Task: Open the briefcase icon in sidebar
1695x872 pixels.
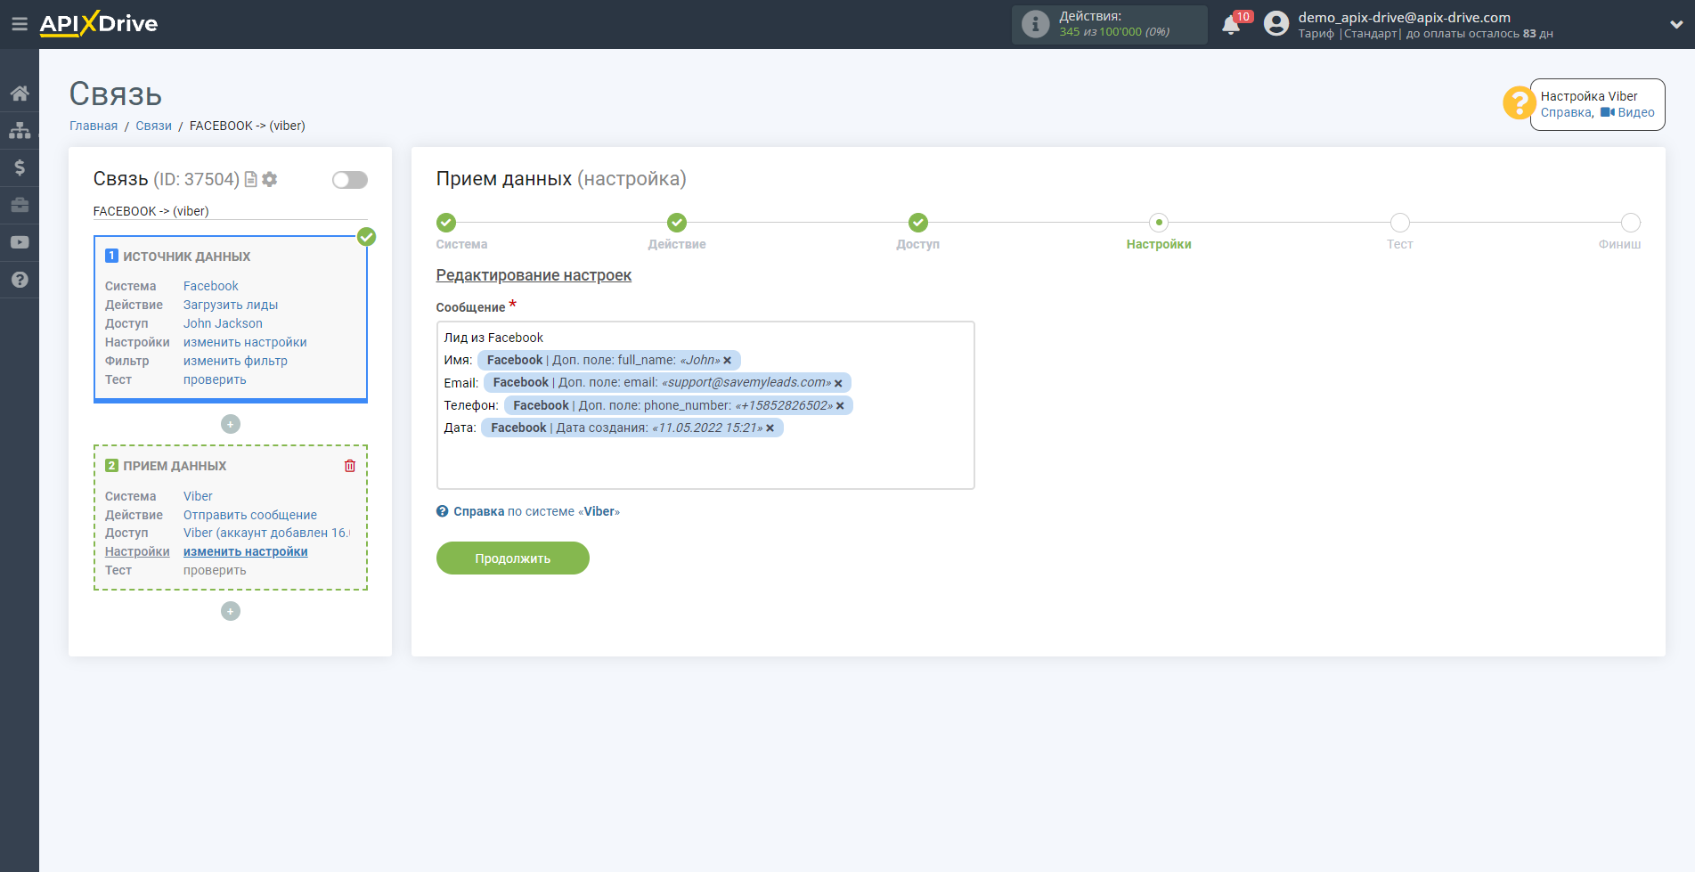Action: tap(20, 205)
